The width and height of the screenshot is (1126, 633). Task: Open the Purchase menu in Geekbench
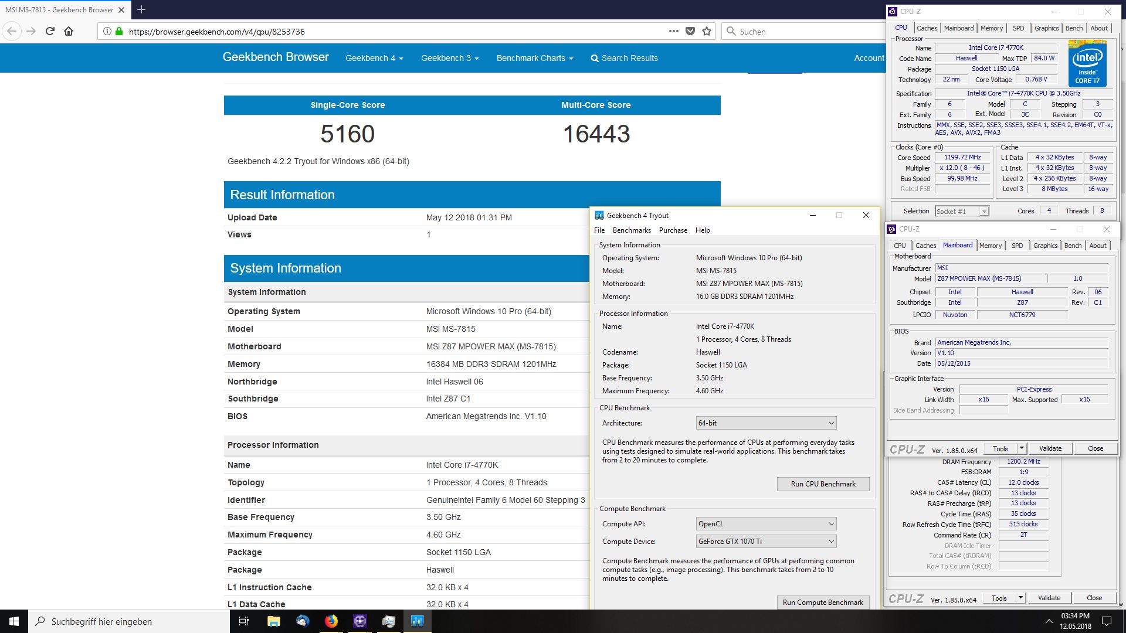tap(673, 230)
